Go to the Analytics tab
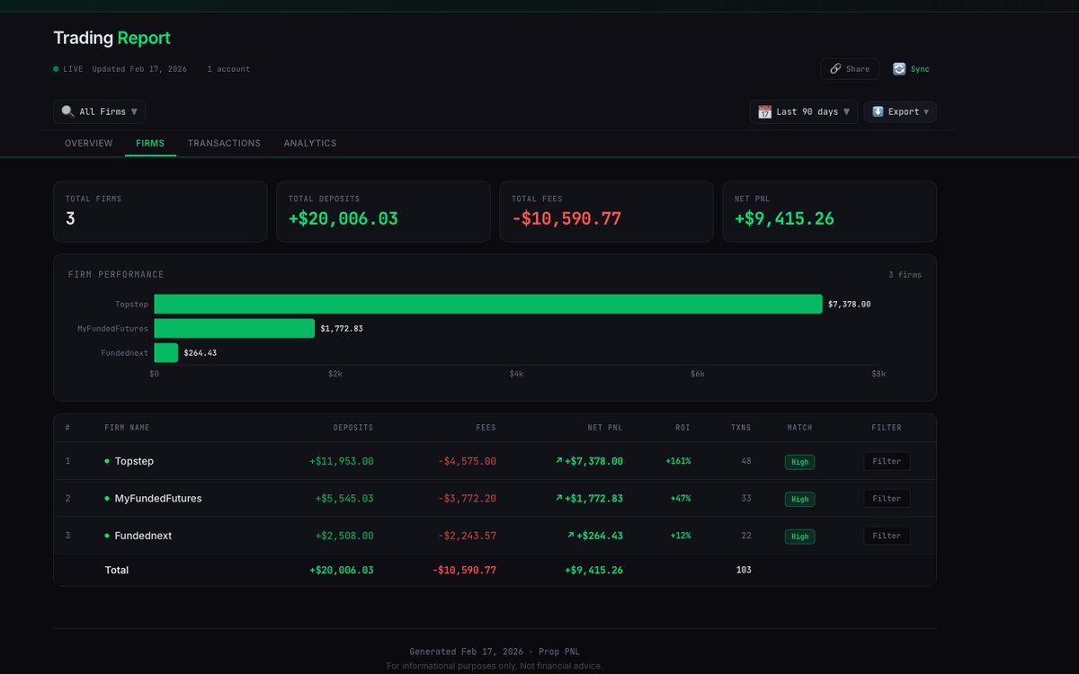Image resolution: width=1079 pixels, height=674 pixels. point(310,143)
